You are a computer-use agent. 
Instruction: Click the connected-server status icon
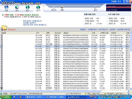(1, 94)
